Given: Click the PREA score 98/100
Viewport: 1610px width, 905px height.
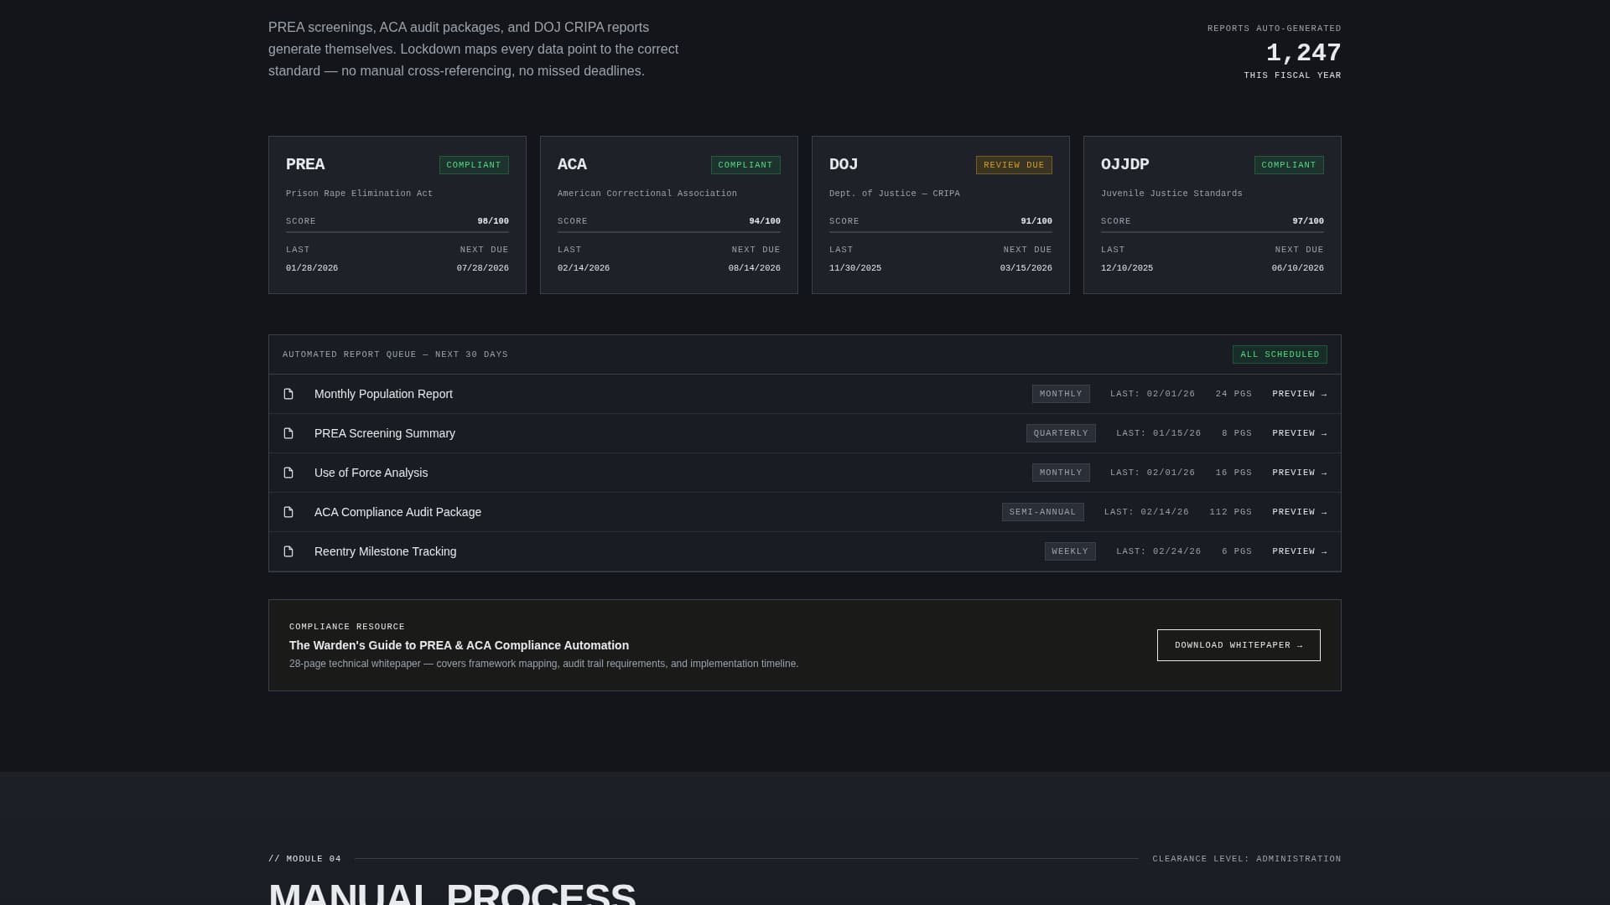Looking at the screenshot, I should [x=493, y=221].
